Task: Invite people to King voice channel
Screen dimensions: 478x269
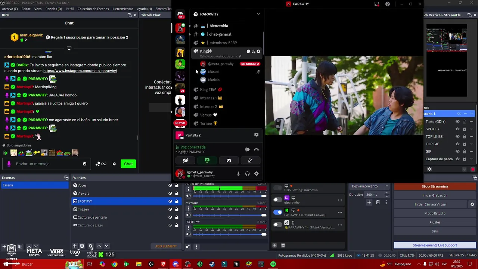Action: [x=253, y=51]
